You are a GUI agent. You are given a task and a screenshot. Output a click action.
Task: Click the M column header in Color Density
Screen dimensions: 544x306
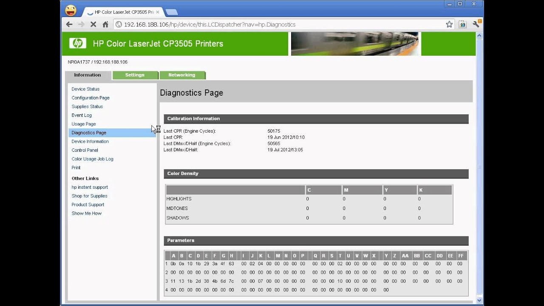[x=362, y=190]
